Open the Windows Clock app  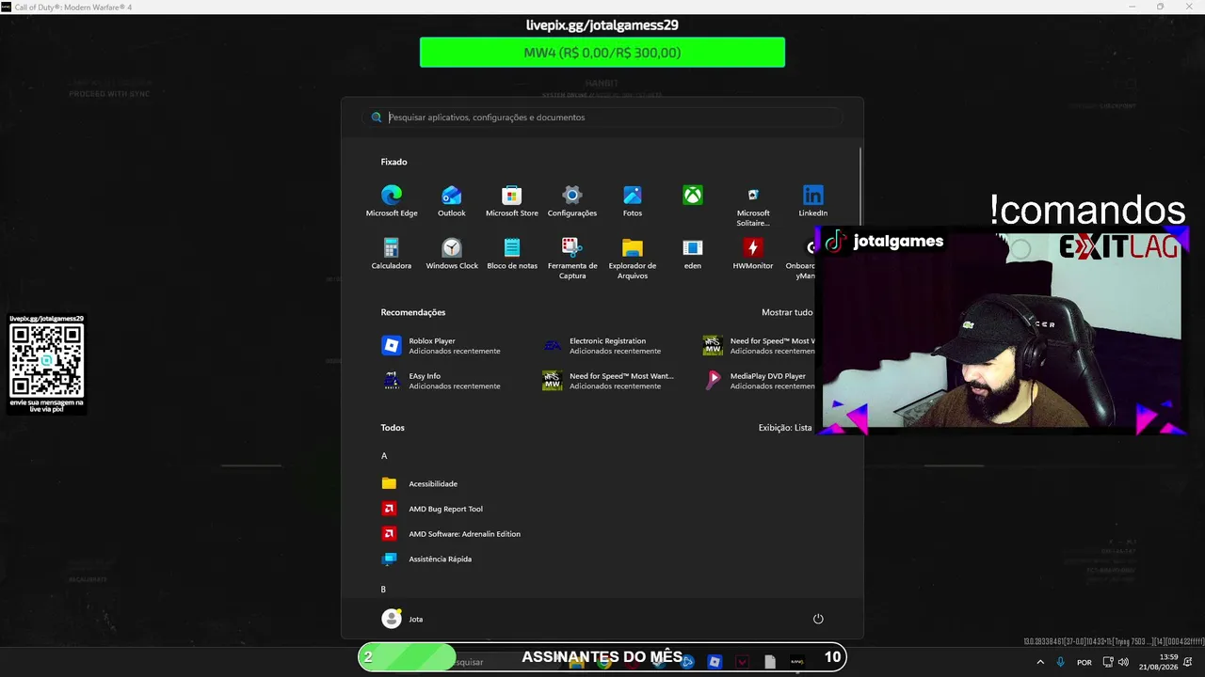pos(452,253)
